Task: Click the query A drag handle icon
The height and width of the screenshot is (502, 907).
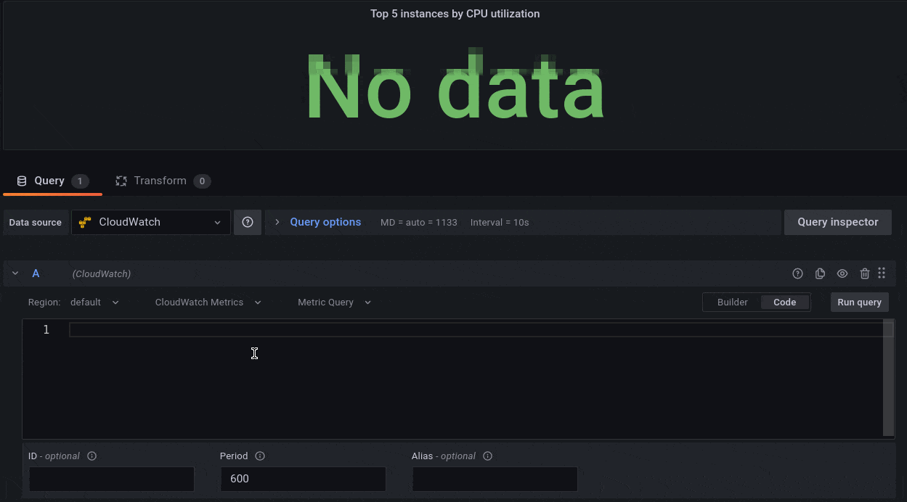Action: 882,273
